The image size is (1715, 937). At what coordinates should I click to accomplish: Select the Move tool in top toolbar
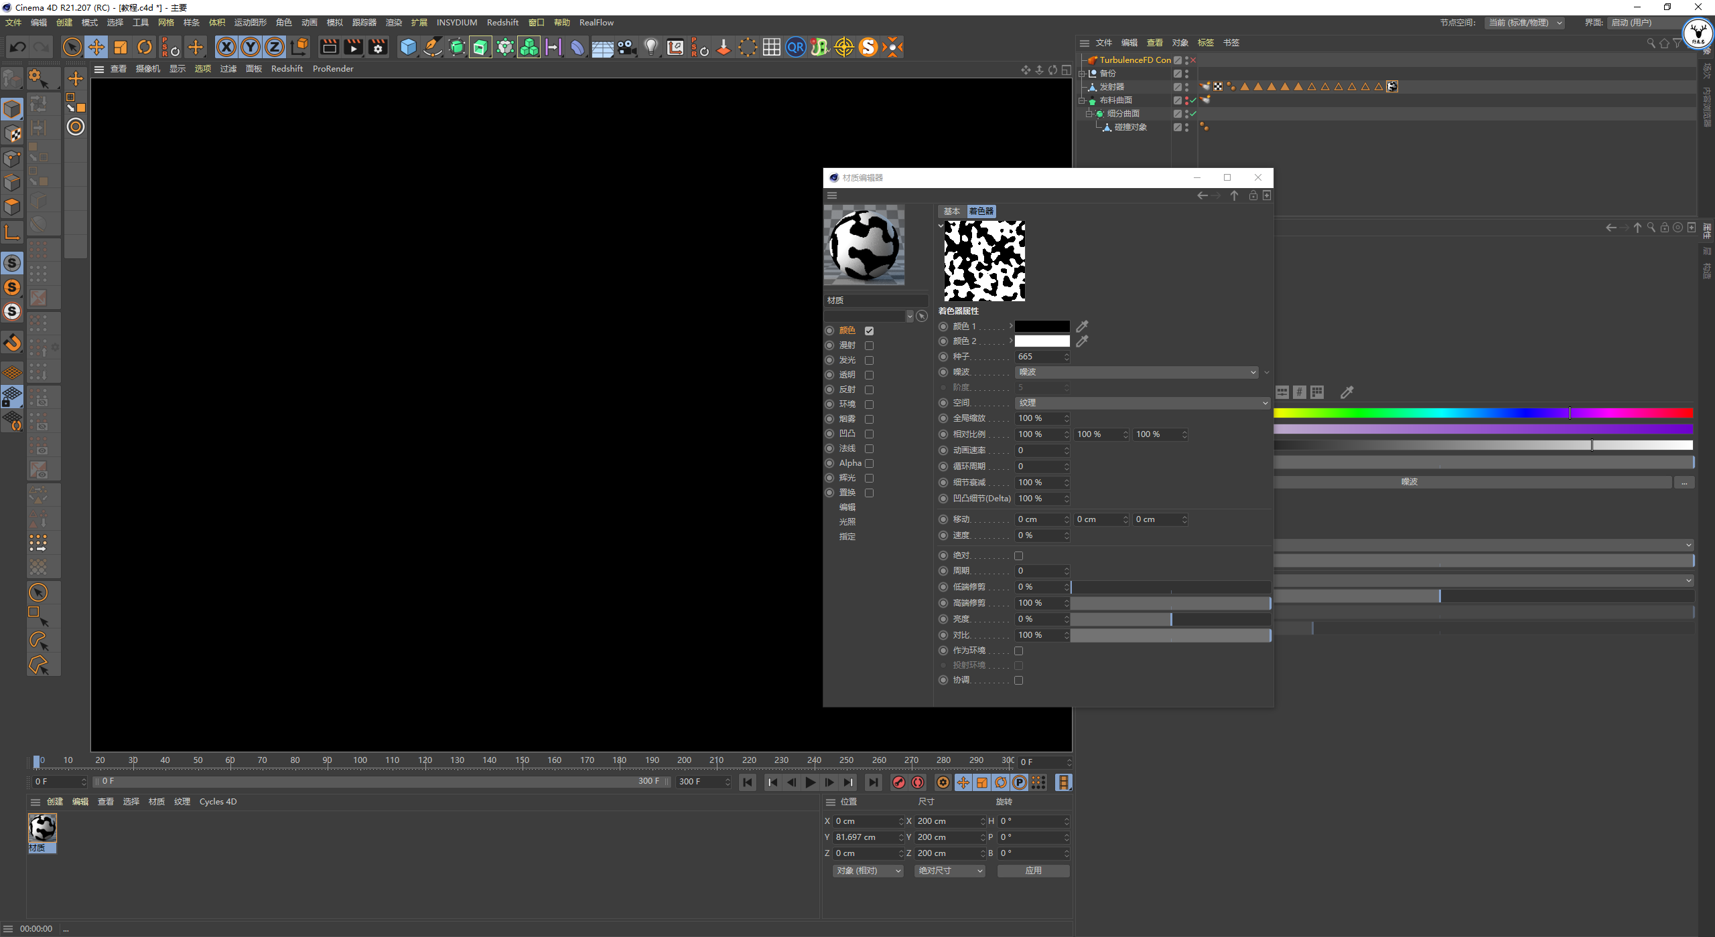coord(96,47)
